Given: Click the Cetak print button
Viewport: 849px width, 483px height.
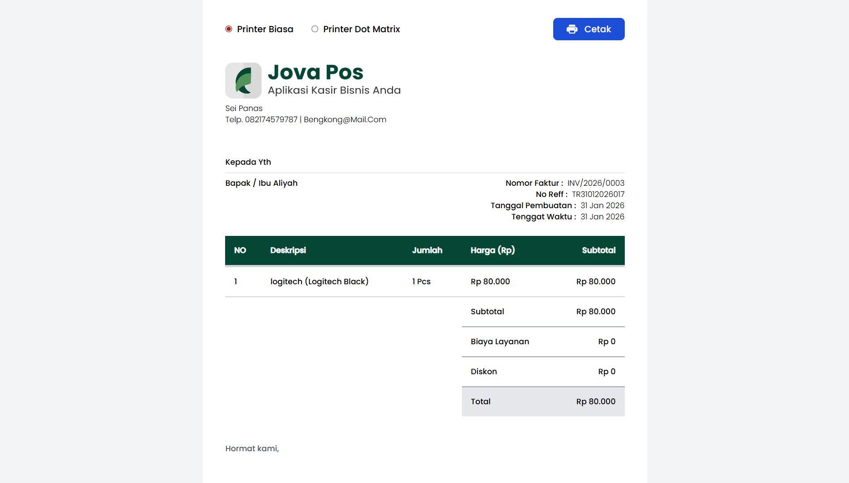Looking at the screenshot, I should [x=589, y=29].
